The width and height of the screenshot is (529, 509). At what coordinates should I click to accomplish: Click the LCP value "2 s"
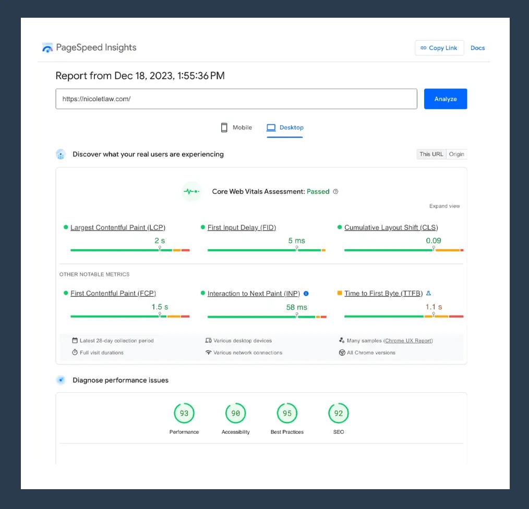click(x=160, y=240)
